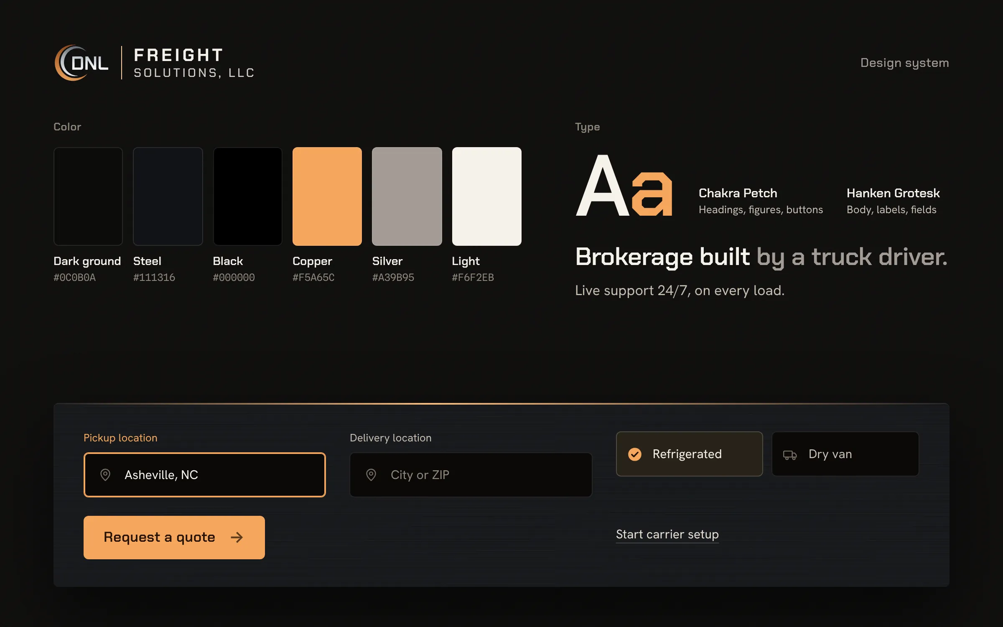Click the #F5A65C hex code

point(313,278)
